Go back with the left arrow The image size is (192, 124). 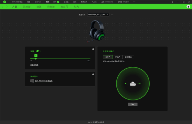point(2,7)
